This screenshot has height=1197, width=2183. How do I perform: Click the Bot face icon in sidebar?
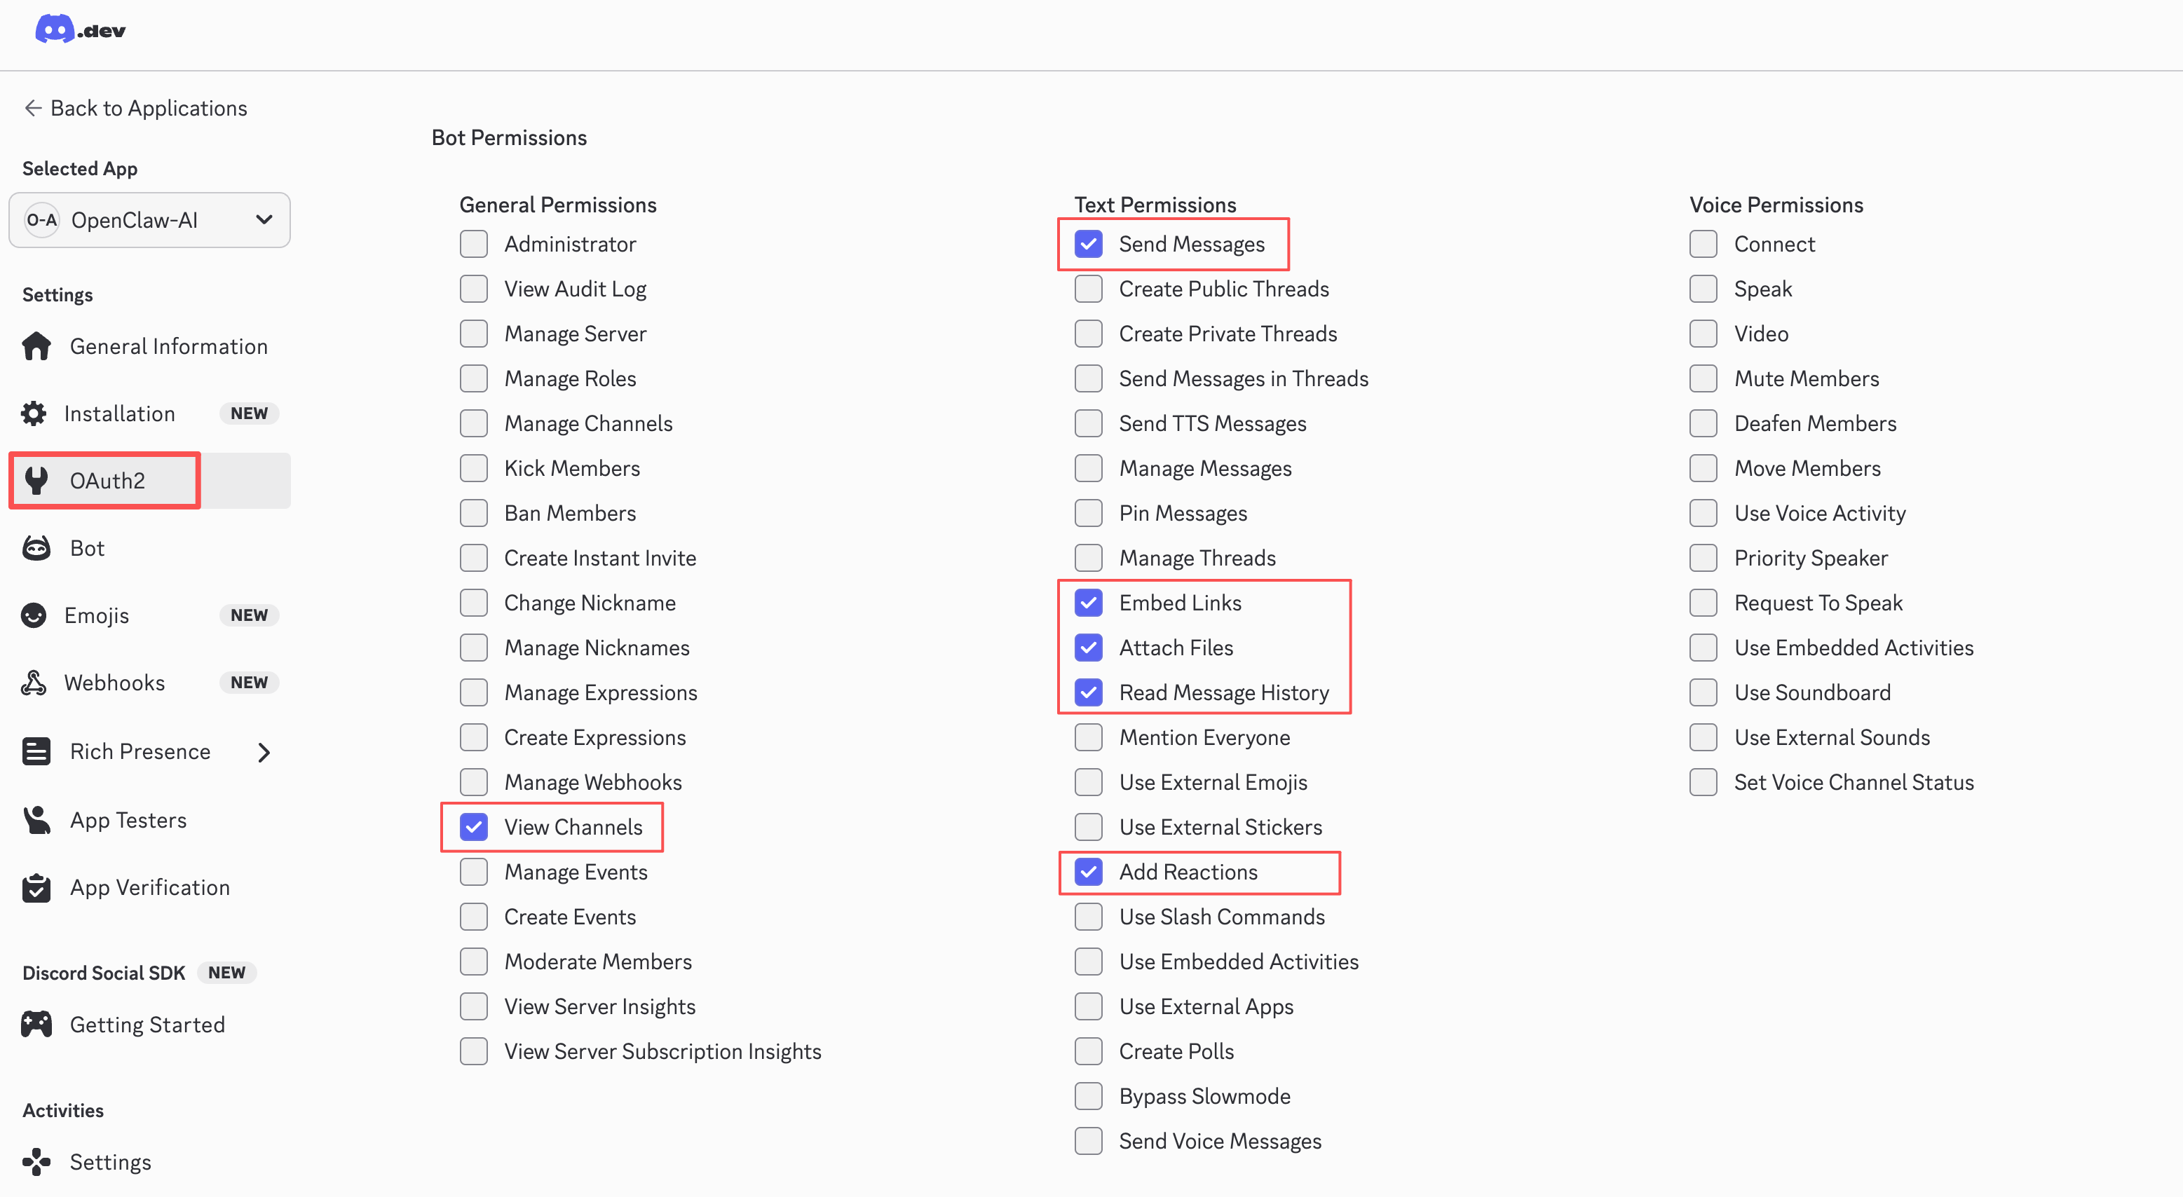point(36,547)
